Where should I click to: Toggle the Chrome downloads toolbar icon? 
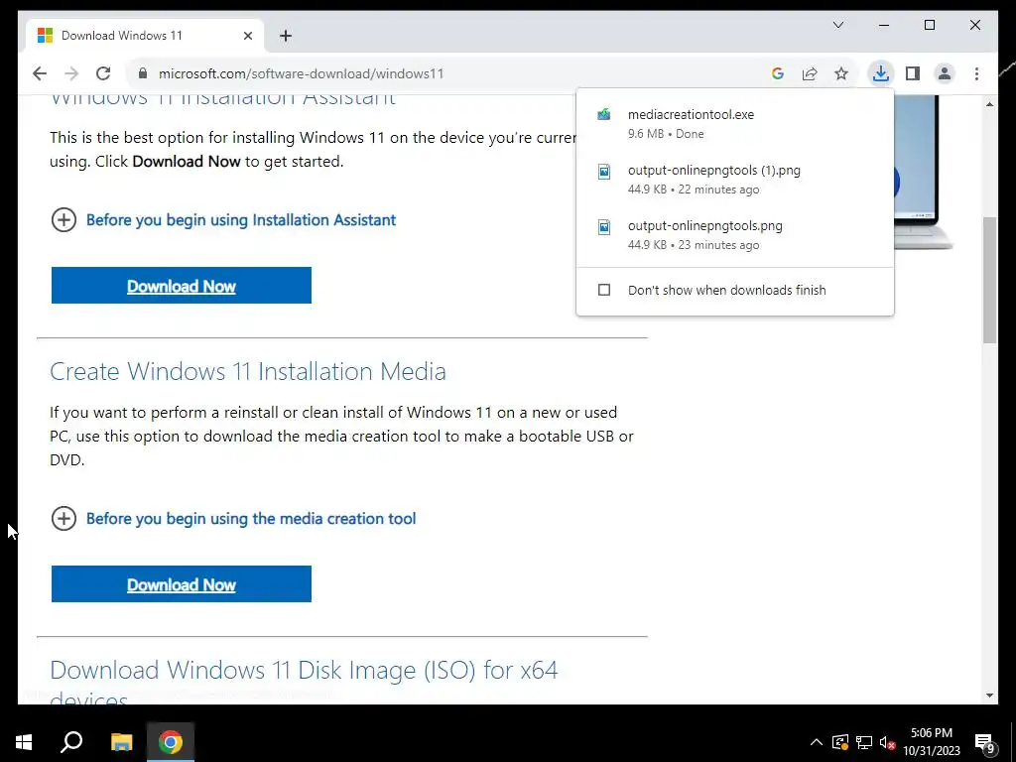point(881,73)
